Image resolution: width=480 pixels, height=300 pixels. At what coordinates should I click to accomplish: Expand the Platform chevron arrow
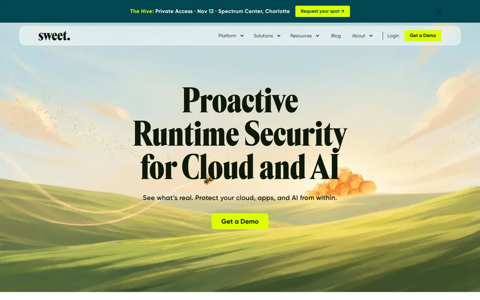(242, 36)
